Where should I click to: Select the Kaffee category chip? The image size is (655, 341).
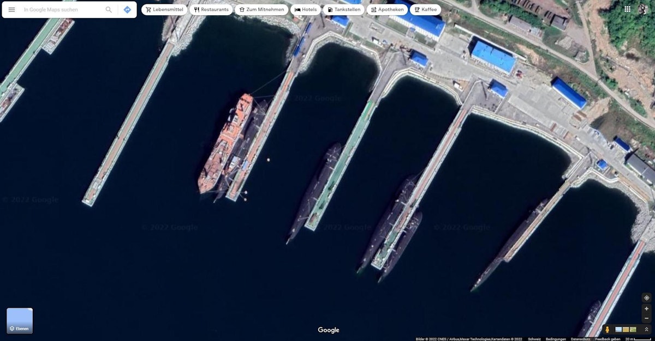(425, 10)
